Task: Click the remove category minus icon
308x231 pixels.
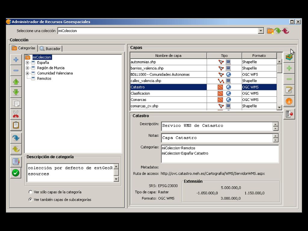Action: (16, 70)
